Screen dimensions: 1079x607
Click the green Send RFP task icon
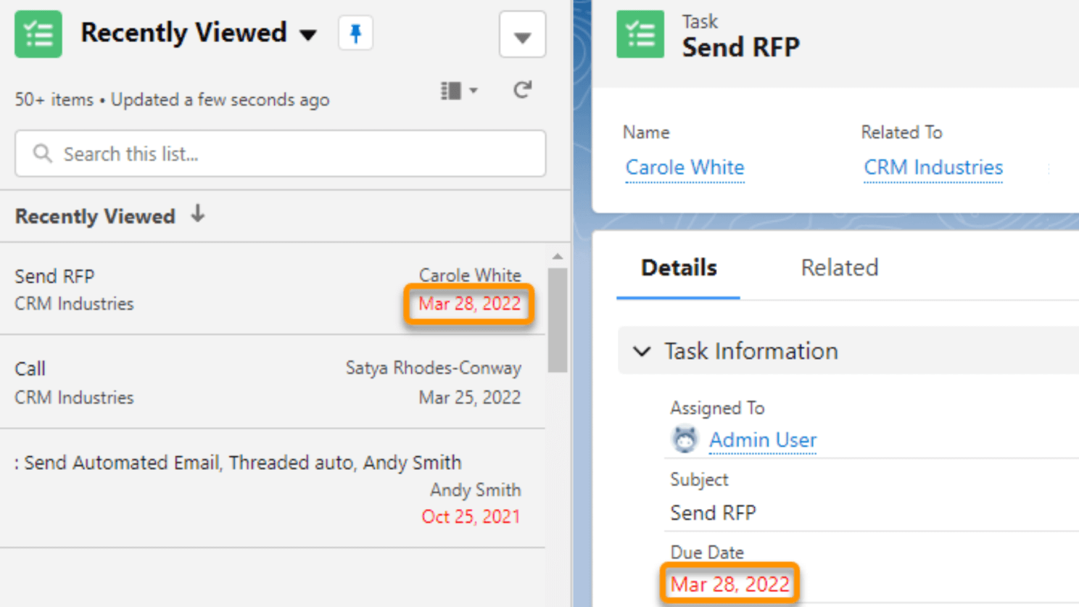(640, 34)
